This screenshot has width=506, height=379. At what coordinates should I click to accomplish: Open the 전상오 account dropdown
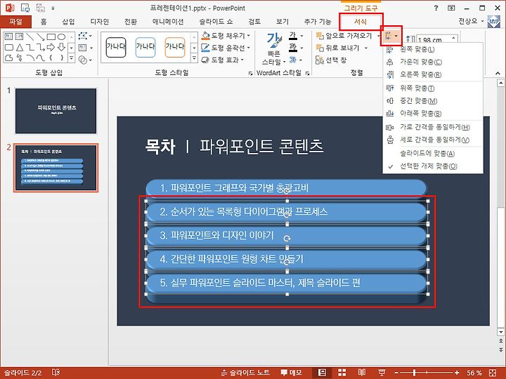click(471, 21)
